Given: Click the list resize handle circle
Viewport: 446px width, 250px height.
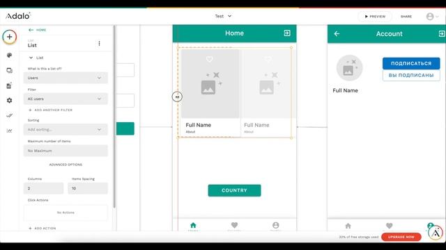Looking at the screenshot, I should pyautogui.click(x=177, y=97).
